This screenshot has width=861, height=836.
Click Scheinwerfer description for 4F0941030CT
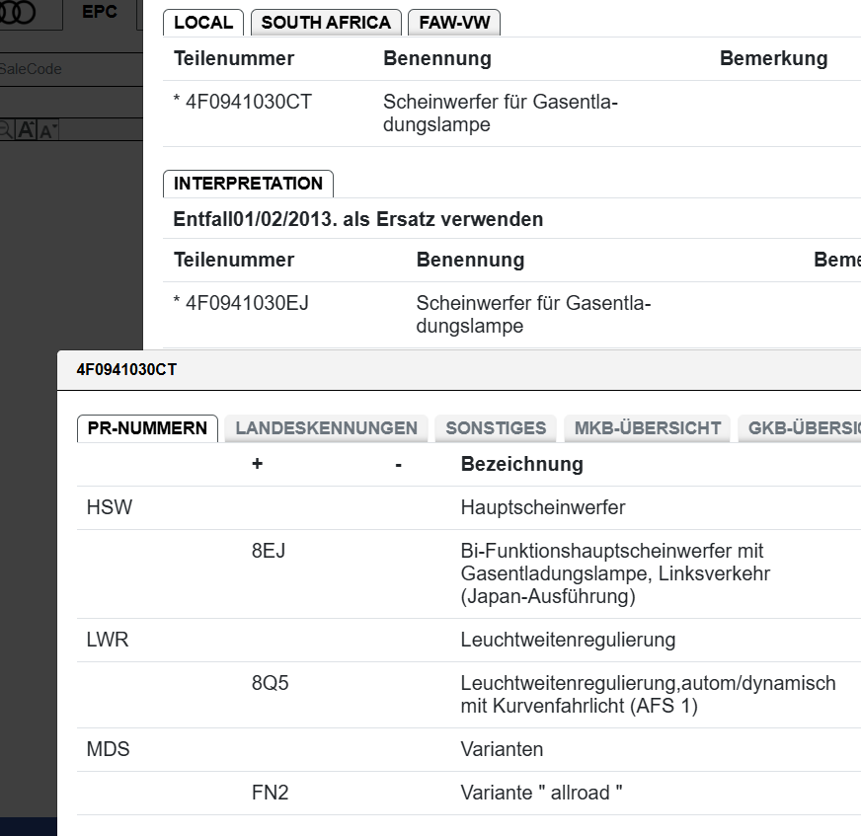coord(501,114)
